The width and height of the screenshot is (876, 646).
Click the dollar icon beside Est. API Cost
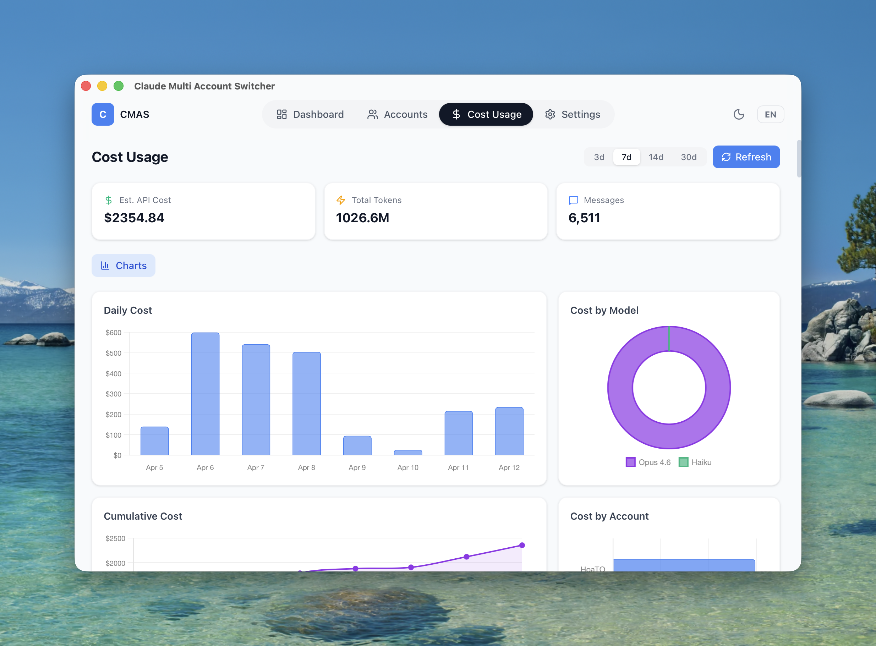pyautogui.click(x=109, y=200)
